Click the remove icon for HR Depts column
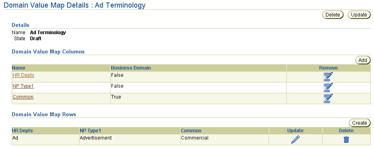Image resolution: width=374 pixels, height=148 pixels. (328, 77)
